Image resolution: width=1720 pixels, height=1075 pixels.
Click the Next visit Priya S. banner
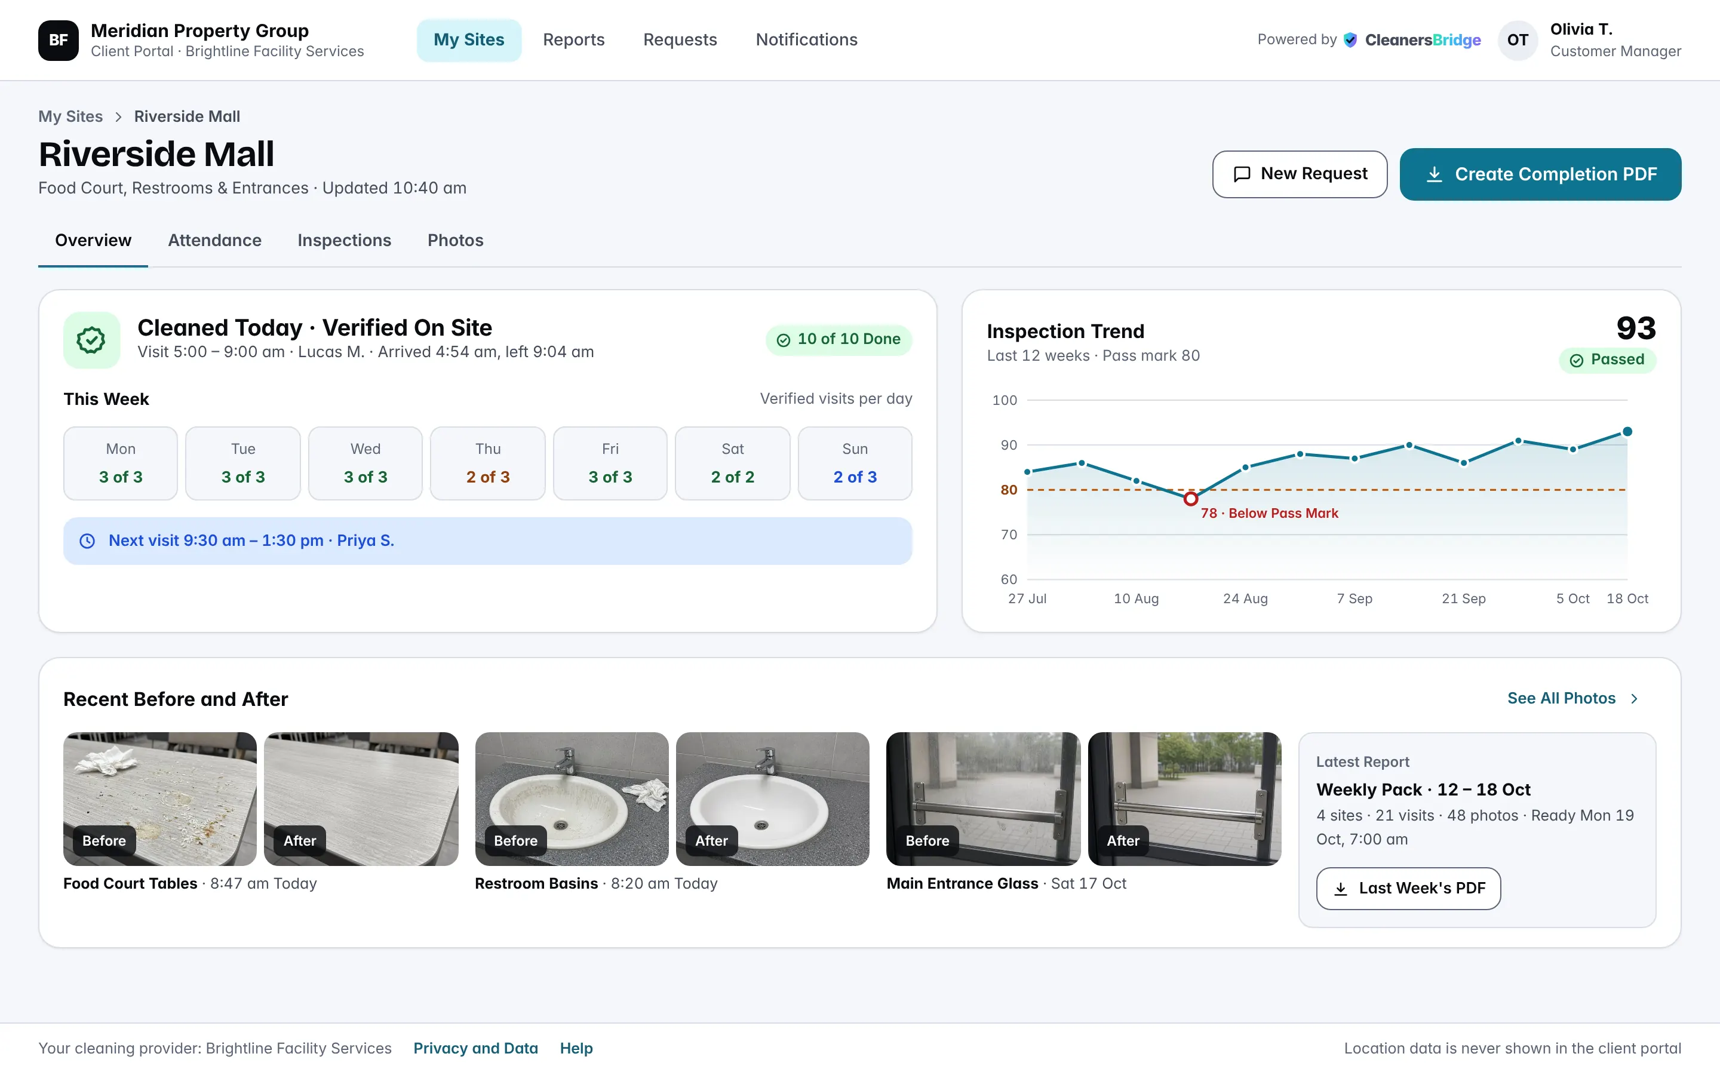pos(487,541)
